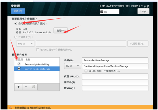Select Server-ResilientStorage repository row
Image resolution: width=158 pixels, height=110 pixels.
(x=37, y=69)
